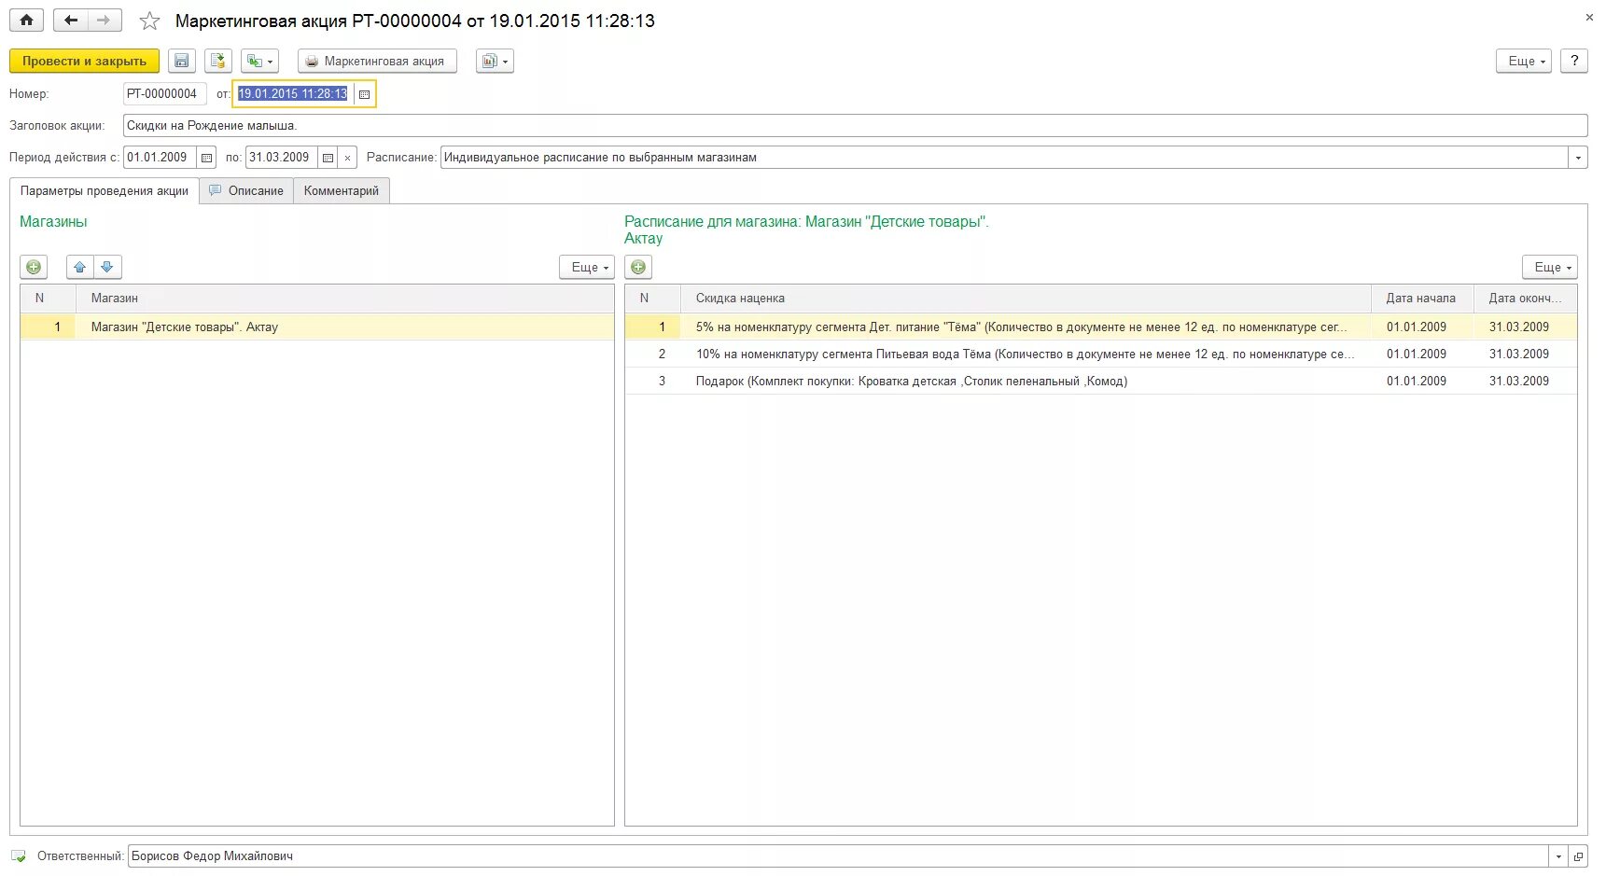
Task: Click the Магазин column header
Action: [345, 298]
